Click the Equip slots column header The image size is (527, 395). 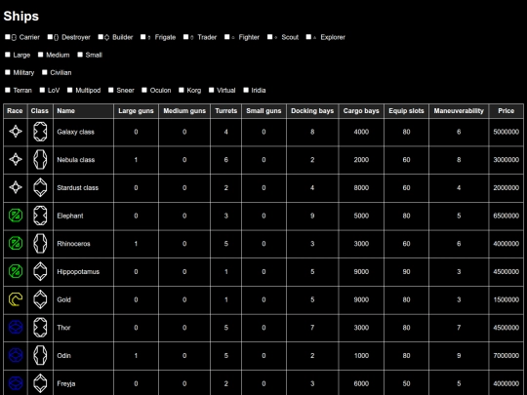click(x=406, y=111)
